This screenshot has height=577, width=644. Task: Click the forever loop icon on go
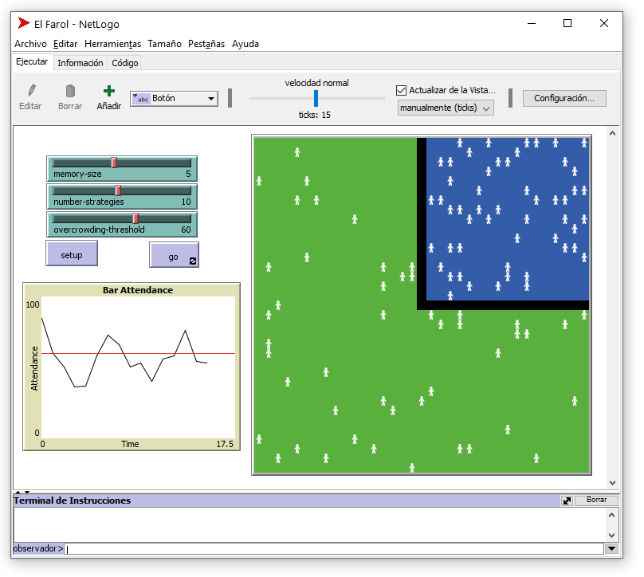point(193,261)
